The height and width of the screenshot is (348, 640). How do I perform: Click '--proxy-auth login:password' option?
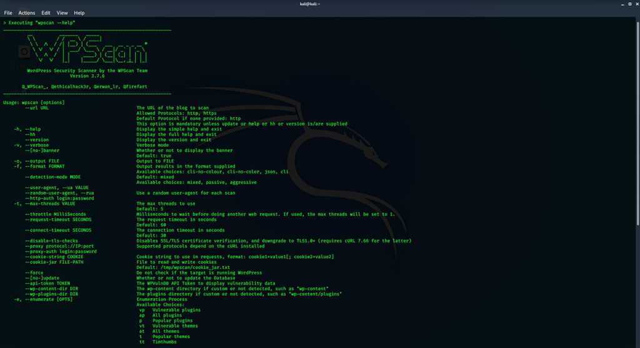coord(61,251)
